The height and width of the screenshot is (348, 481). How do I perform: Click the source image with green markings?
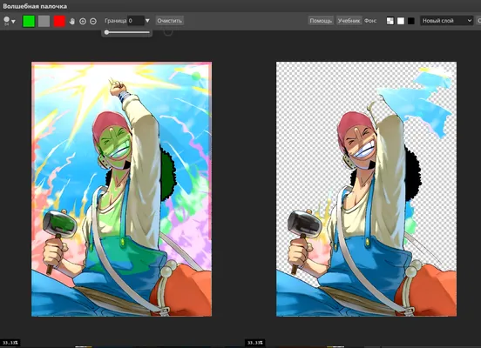click(x=121, y=189)
